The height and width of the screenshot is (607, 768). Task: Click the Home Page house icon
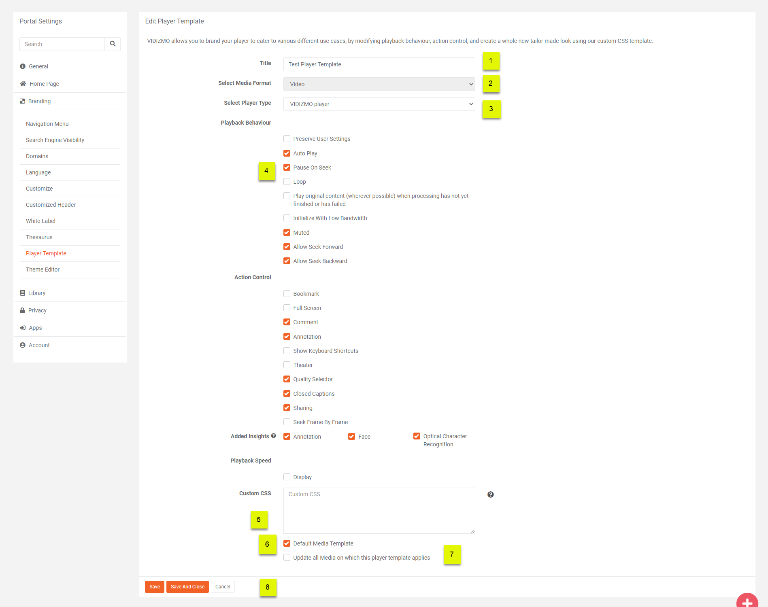(23, 84)
